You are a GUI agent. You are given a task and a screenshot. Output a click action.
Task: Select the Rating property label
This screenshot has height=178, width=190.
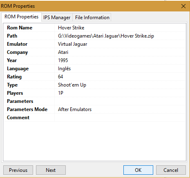click(14, 77)
